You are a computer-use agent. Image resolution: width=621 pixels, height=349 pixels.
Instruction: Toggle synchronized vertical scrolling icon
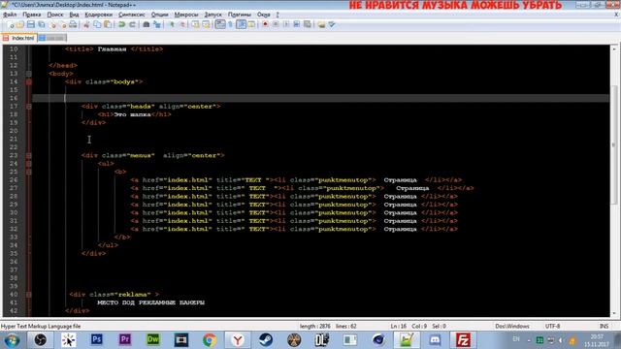[x=196, y=24]
